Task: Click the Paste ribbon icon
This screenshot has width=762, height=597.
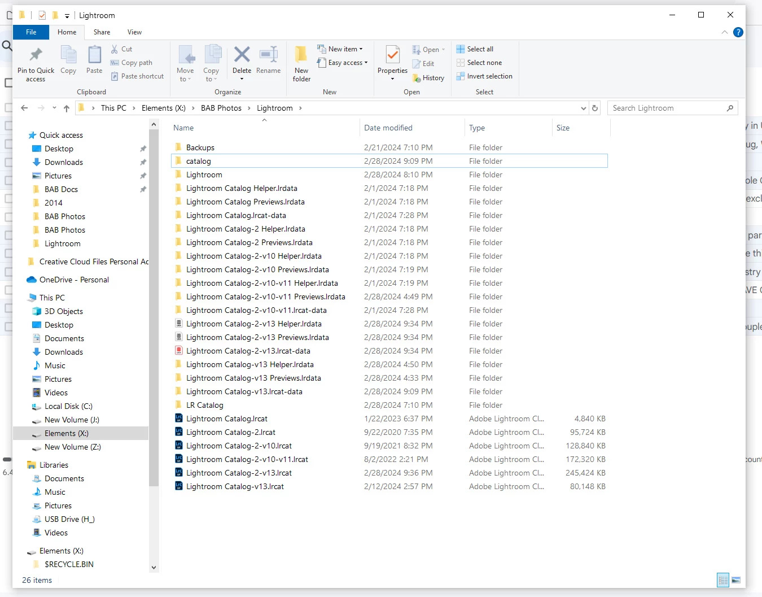Action: (94, 55)
